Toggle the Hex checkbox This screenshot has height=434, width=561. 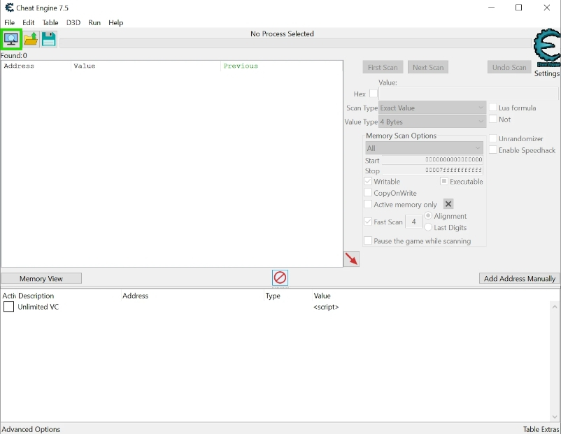[373, 94]
